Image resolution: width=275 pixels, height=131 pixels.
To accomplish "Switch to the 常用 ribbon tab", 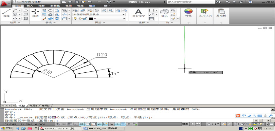I will 18,6.
